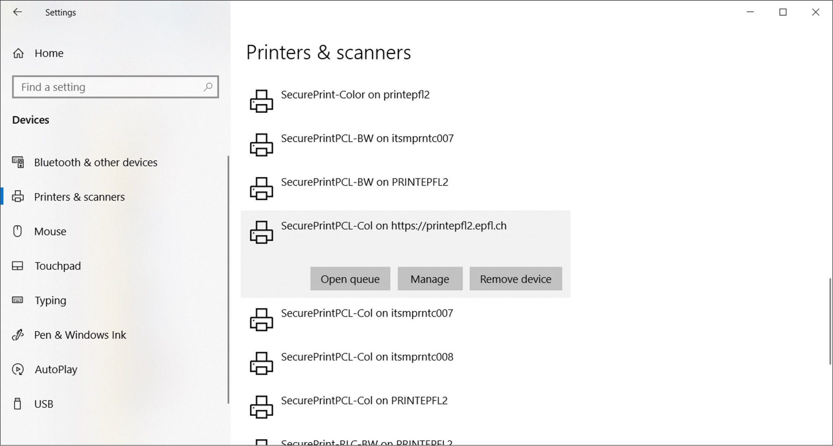Click printer icon for SecurePrint-Color on printepfl2
The image size is (833, 446).
pyautogui.click(x=261, y=101)
